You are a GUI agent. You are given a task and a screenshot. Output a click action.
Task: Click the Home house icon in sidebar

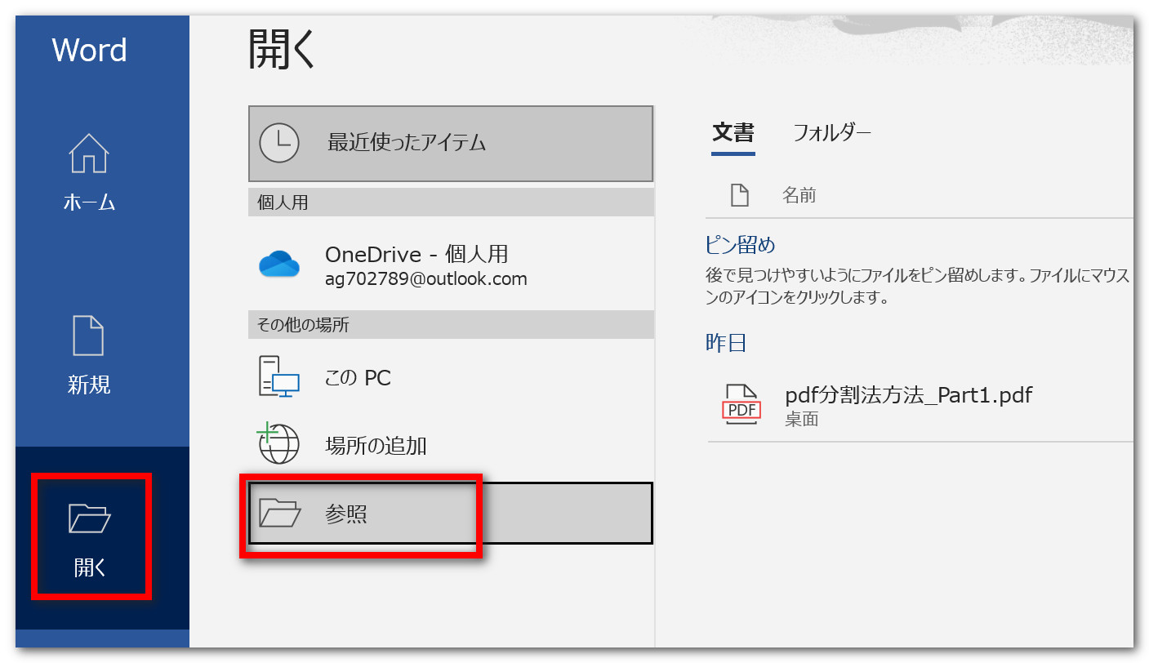pos(89,154)
